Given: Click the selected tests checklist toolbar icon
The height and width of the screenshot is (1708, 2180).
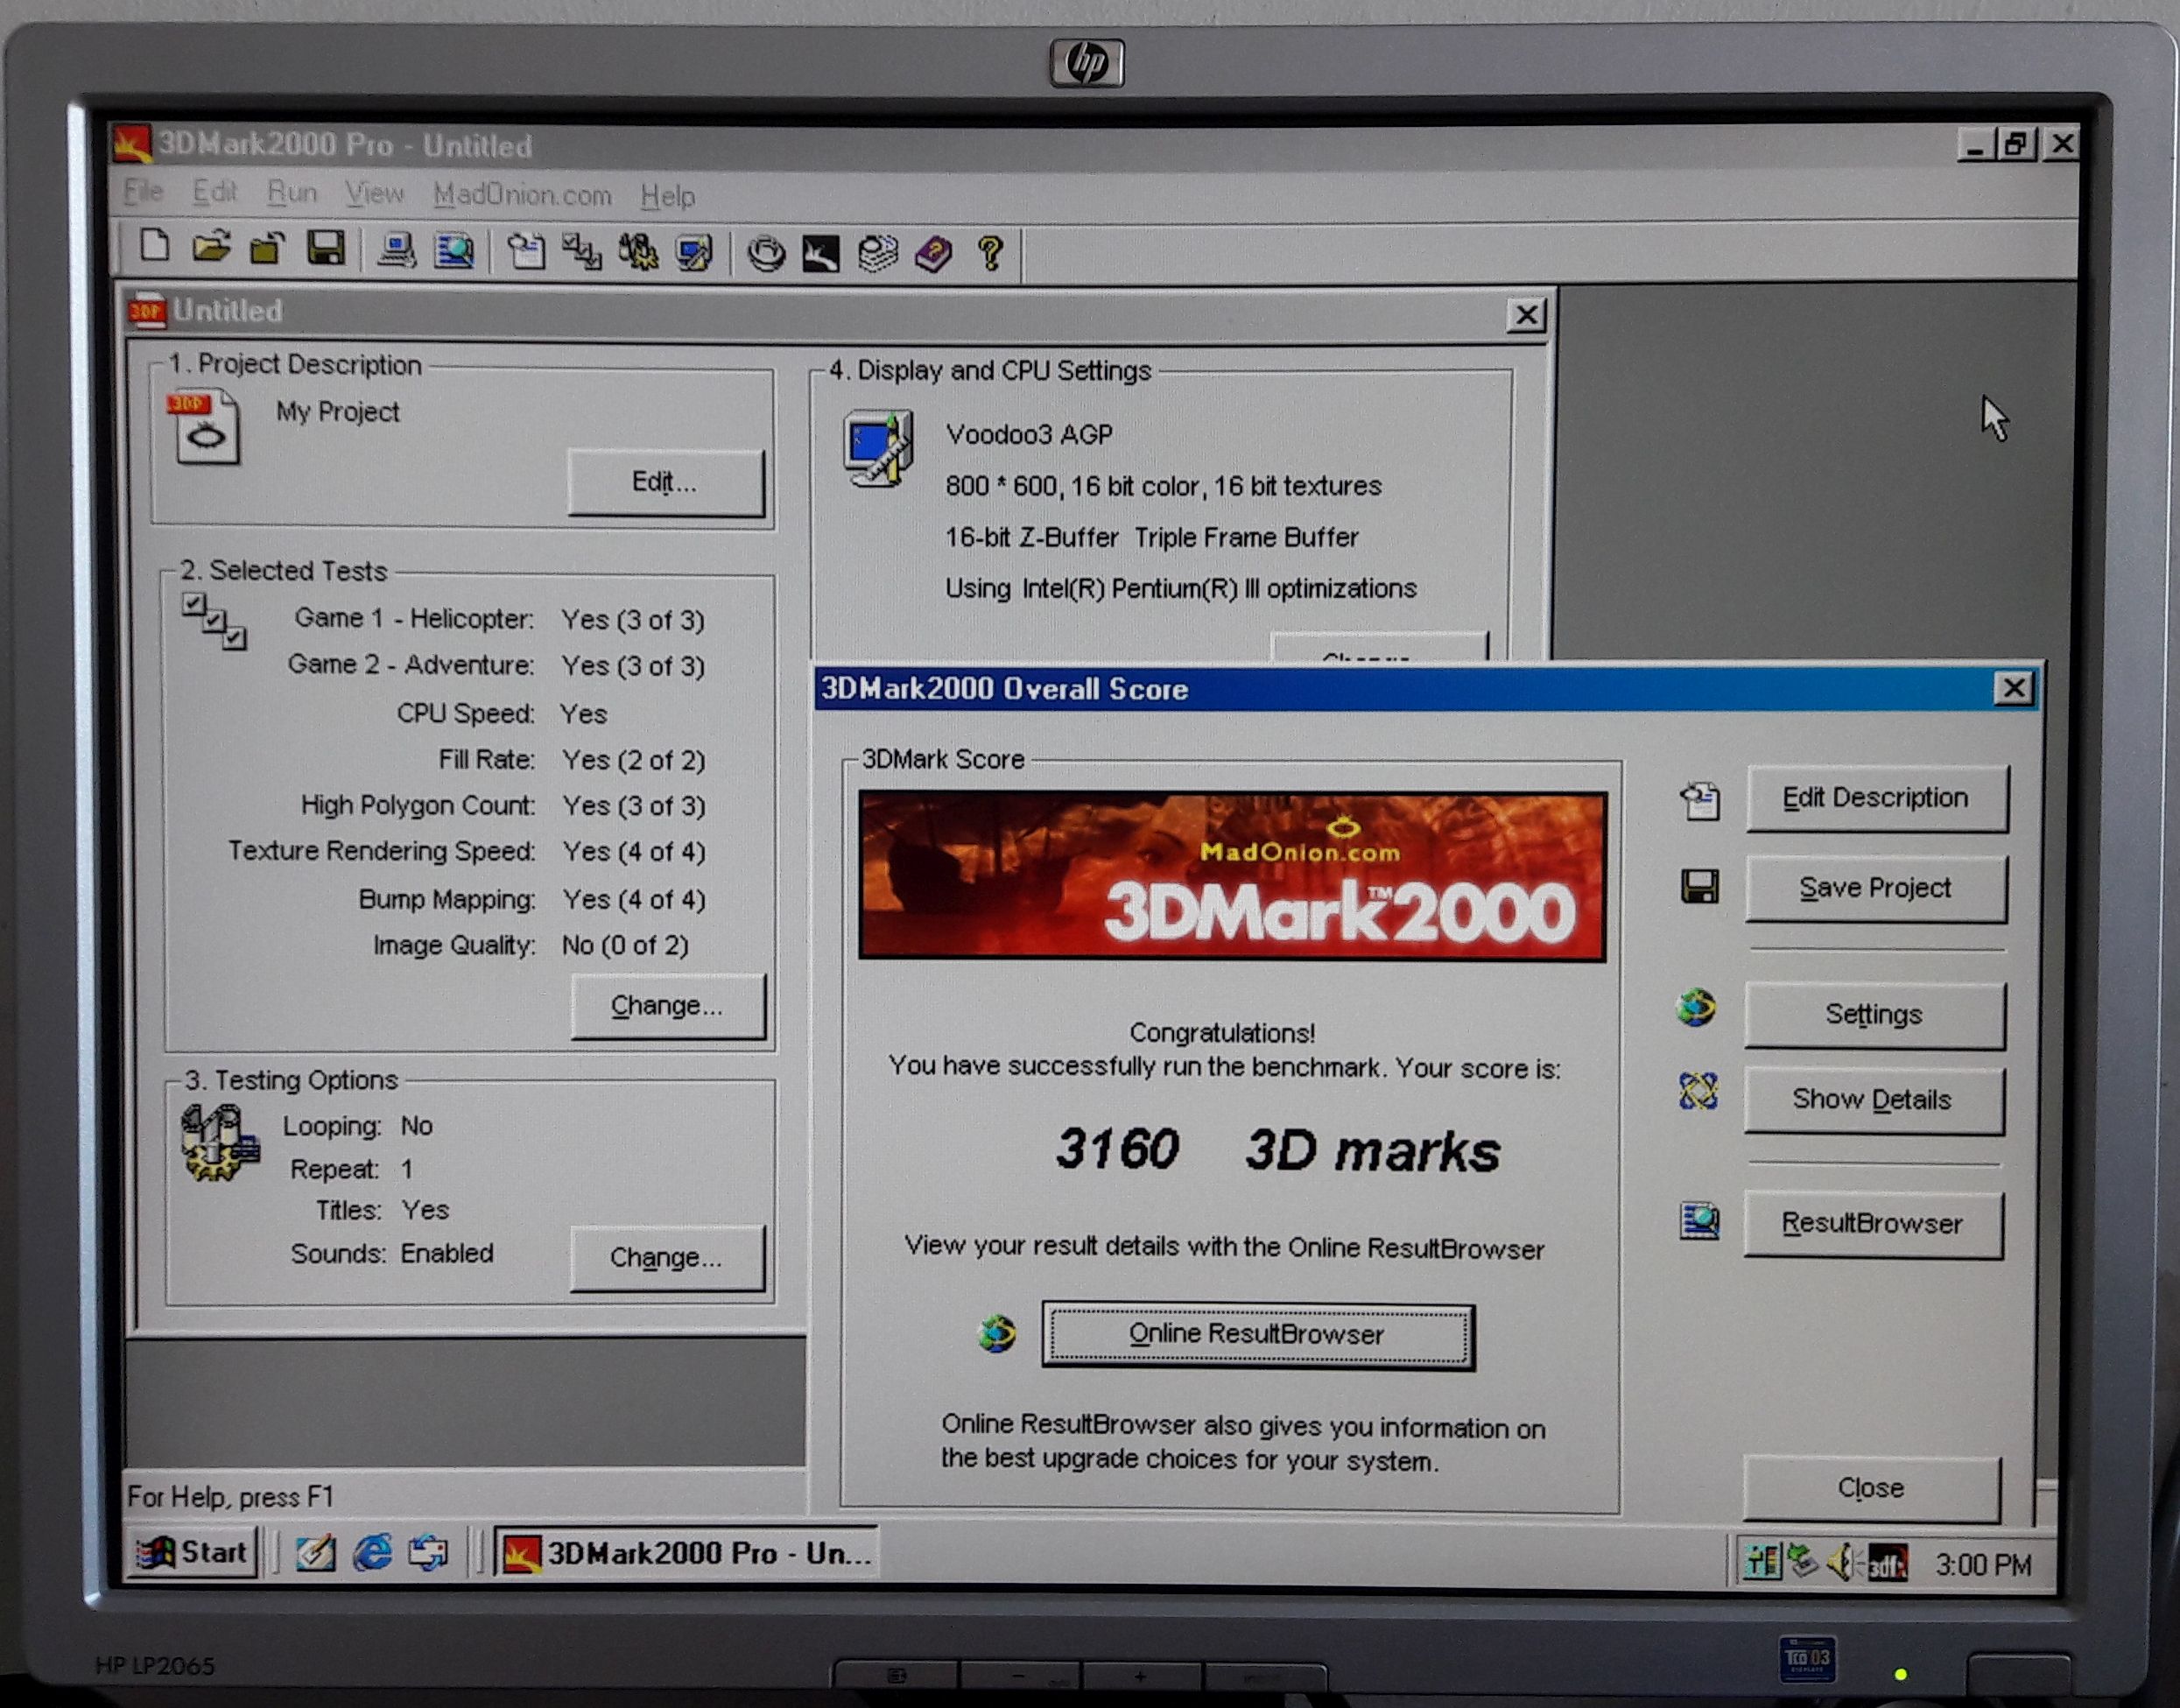Looking at the screenshot, I should click(x=582, y=253).
